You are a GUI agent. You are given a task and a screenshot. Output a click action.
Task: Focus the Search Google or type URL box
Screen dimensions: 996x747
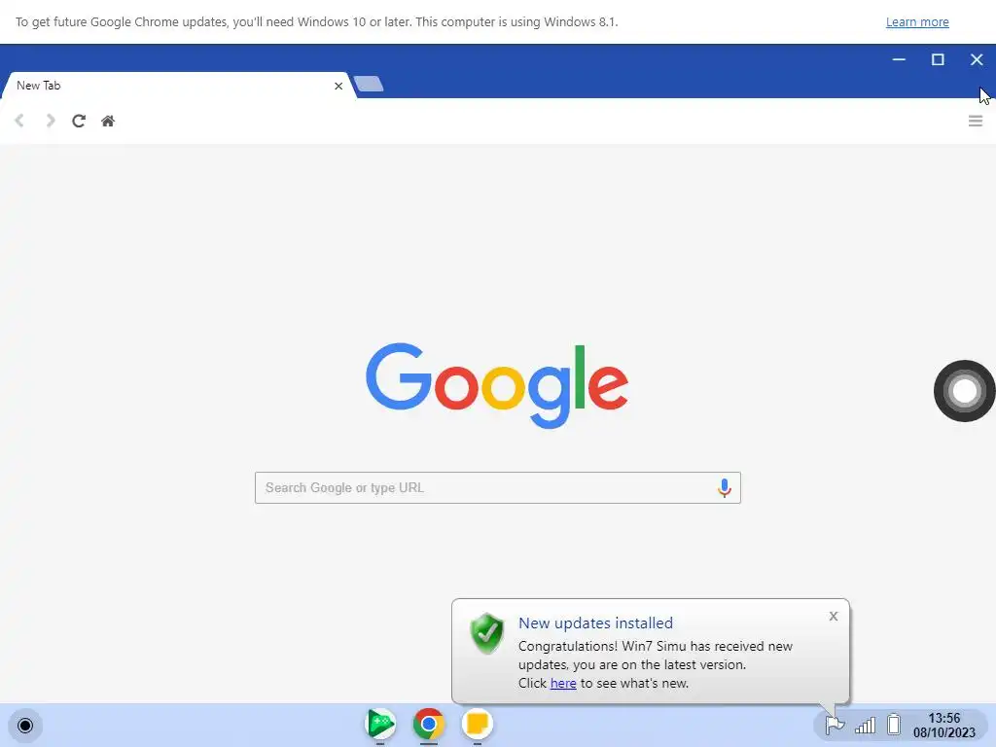tap(497, 488)
